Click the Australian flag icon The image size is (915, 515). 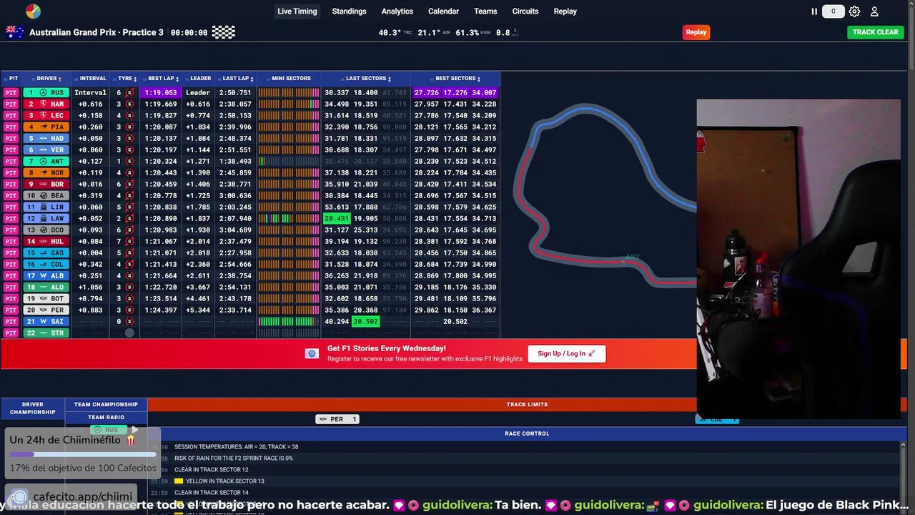point(15,32)
